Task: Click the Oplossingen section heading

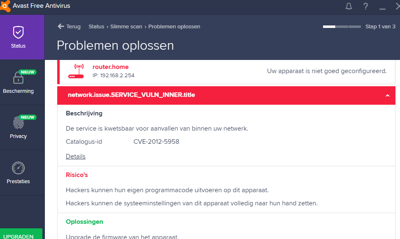Action: pos(84,222)
